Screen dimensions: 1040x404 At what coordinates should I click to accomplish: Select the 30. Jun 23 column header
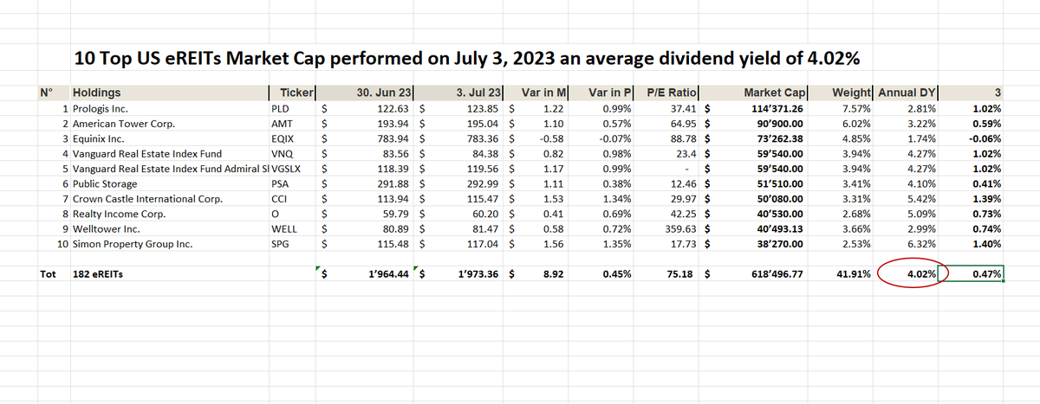[386, 93]
